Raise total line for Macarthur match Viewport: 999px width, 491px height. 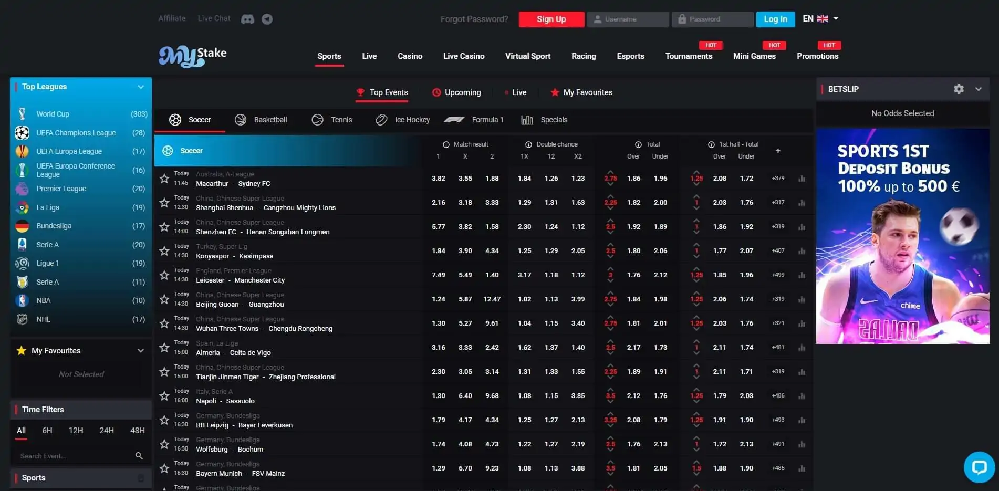click(x=610, y=172)
